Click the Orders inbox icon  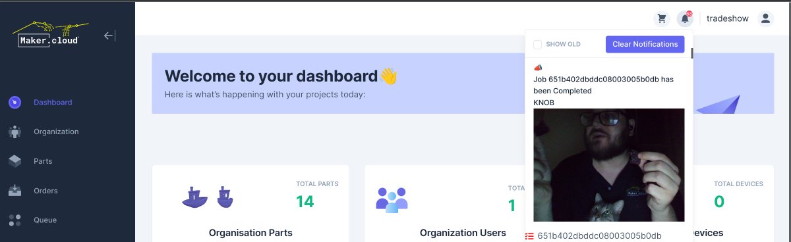coord(15,191)
